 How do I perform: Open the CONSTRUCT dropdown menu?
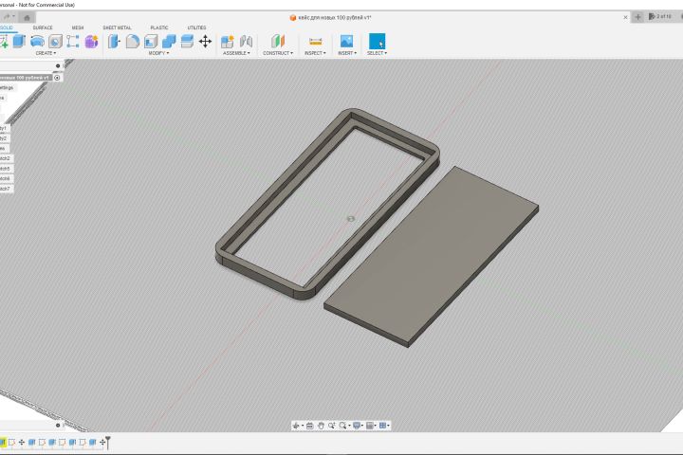coord(277,53)
